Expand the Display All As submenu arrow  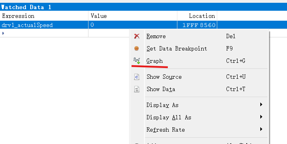[261, 117]
